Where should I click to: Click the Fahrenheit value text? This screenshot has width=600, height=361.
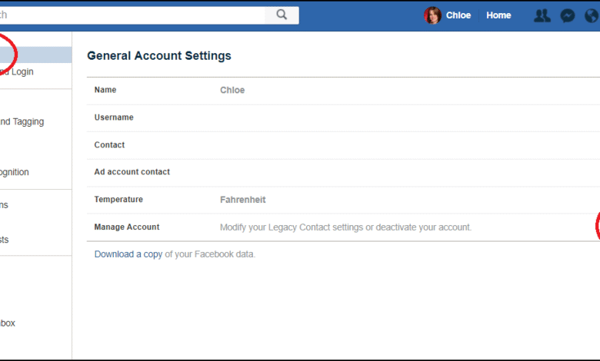(242, 200)
